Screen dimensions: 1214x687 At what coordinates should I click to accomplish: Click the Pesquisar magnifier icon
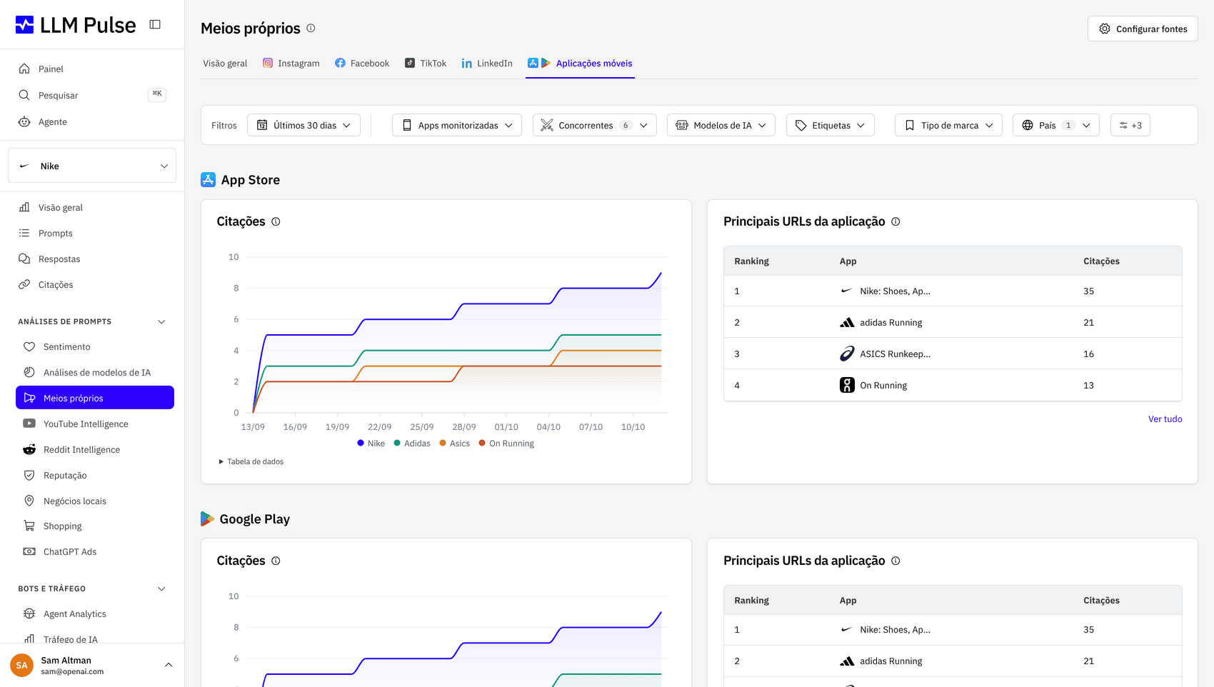(x=24, y=95)
